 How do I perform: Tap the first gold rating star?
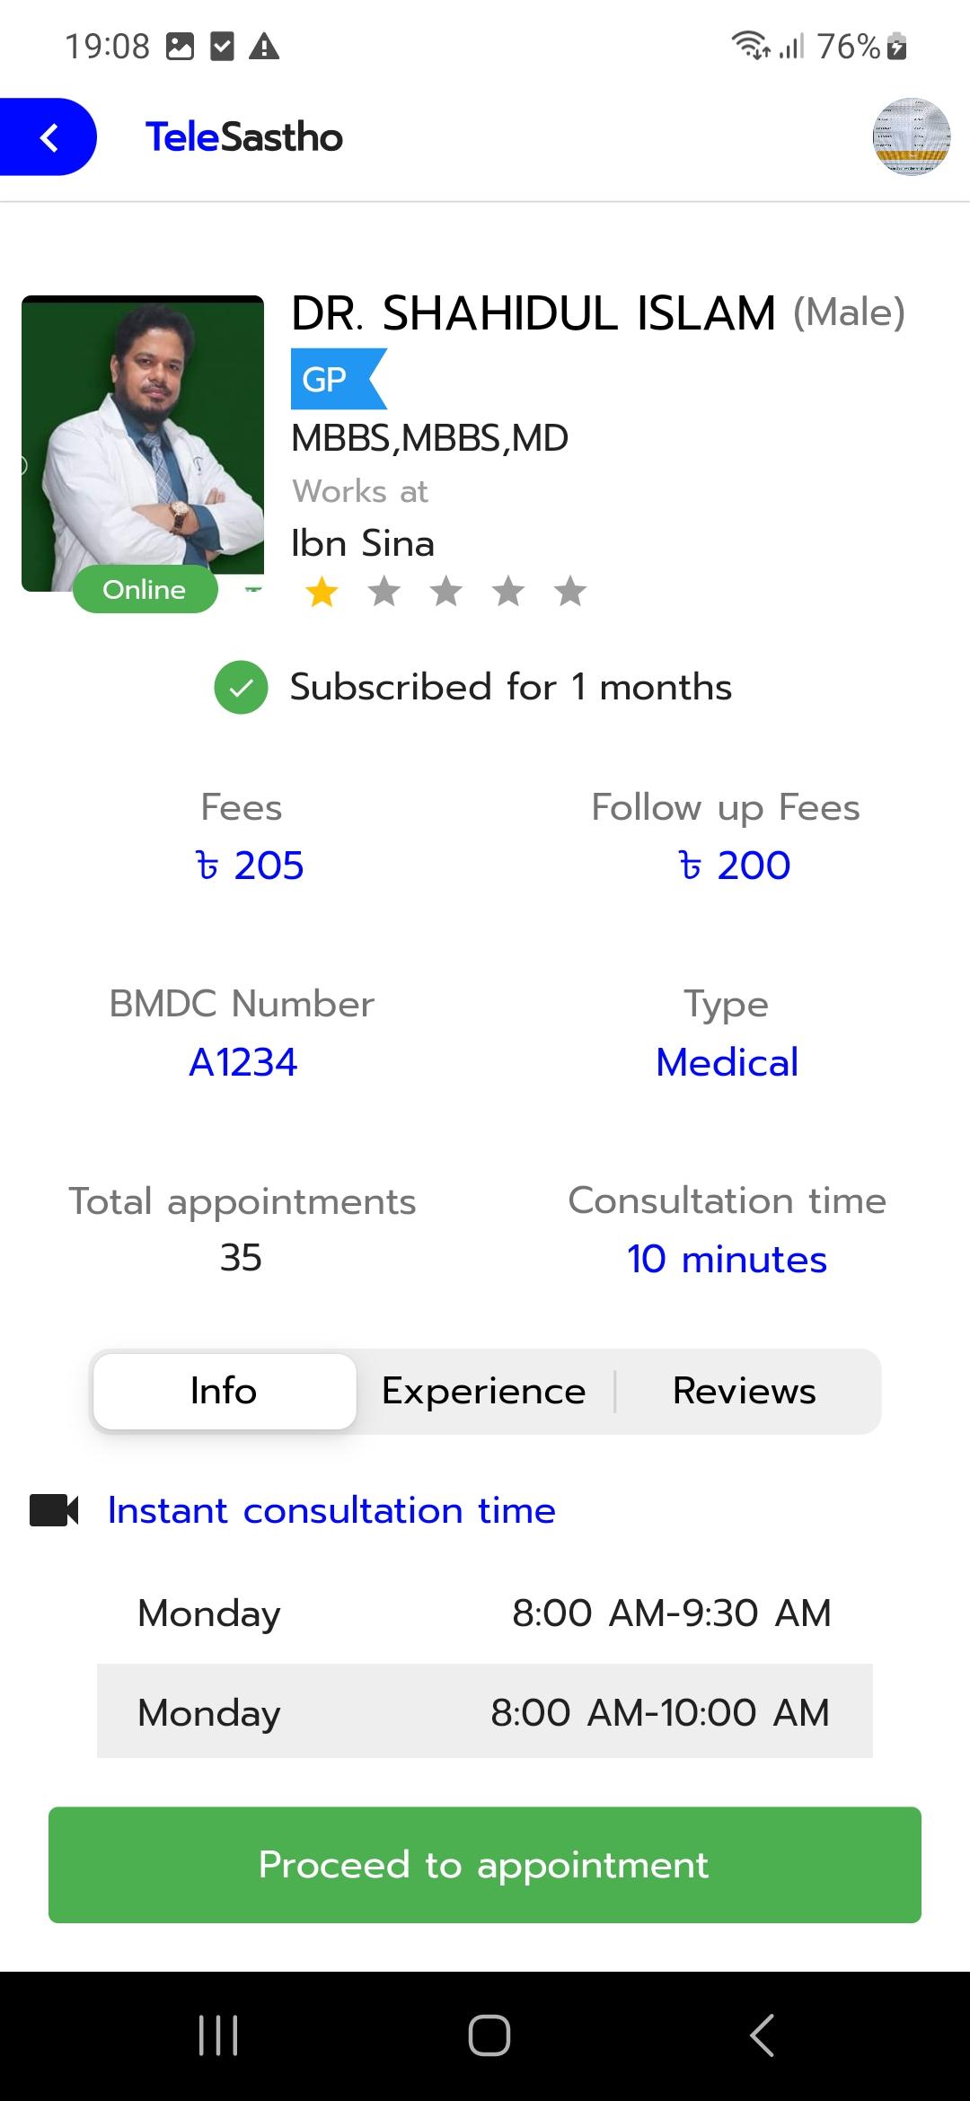click(322, 592)
